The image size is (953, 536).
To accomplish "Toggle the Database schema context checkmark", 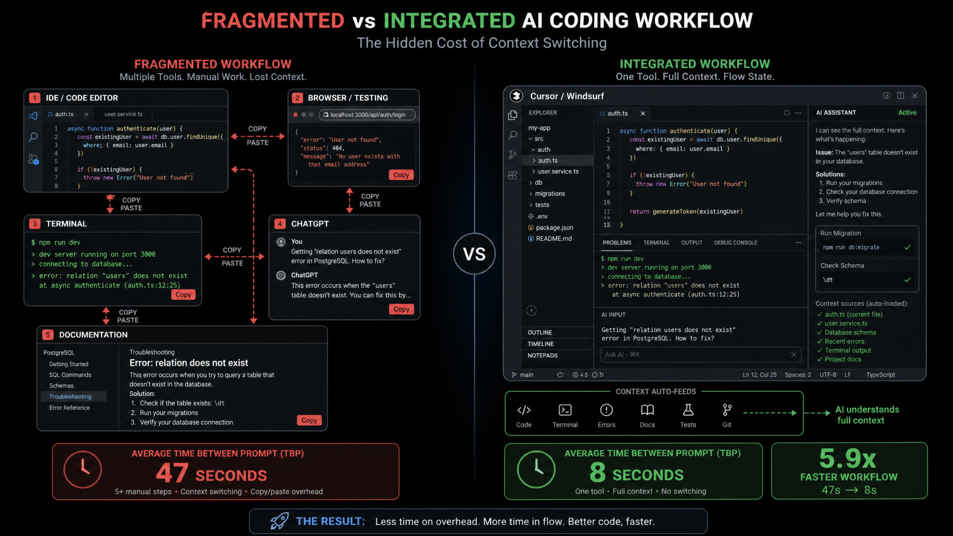I will (x=819, y=332).
